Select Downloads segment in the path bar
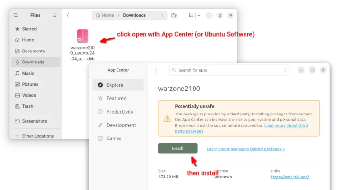337x190 pixels. [134, 15]
